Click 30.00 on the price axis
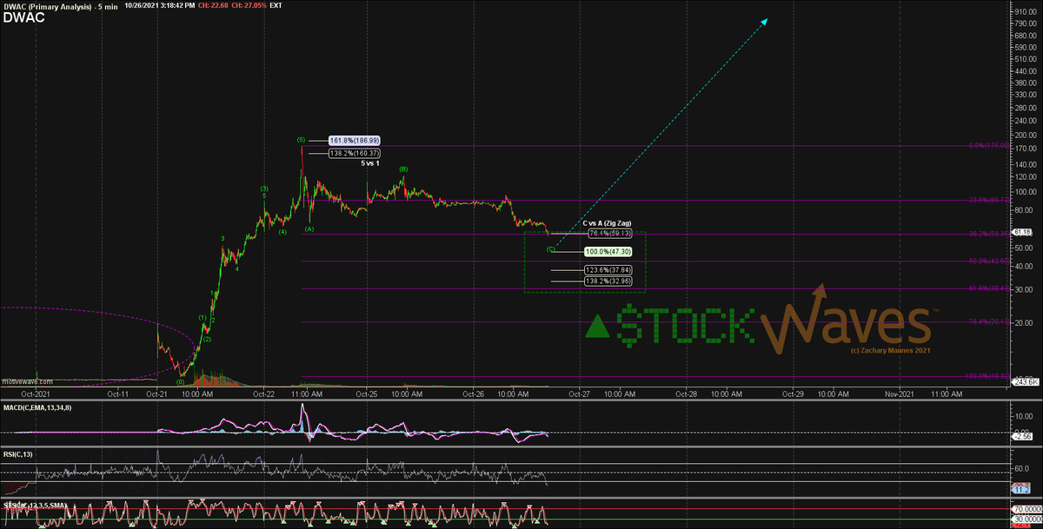 pyautogui.click(x=1026, y=290)
